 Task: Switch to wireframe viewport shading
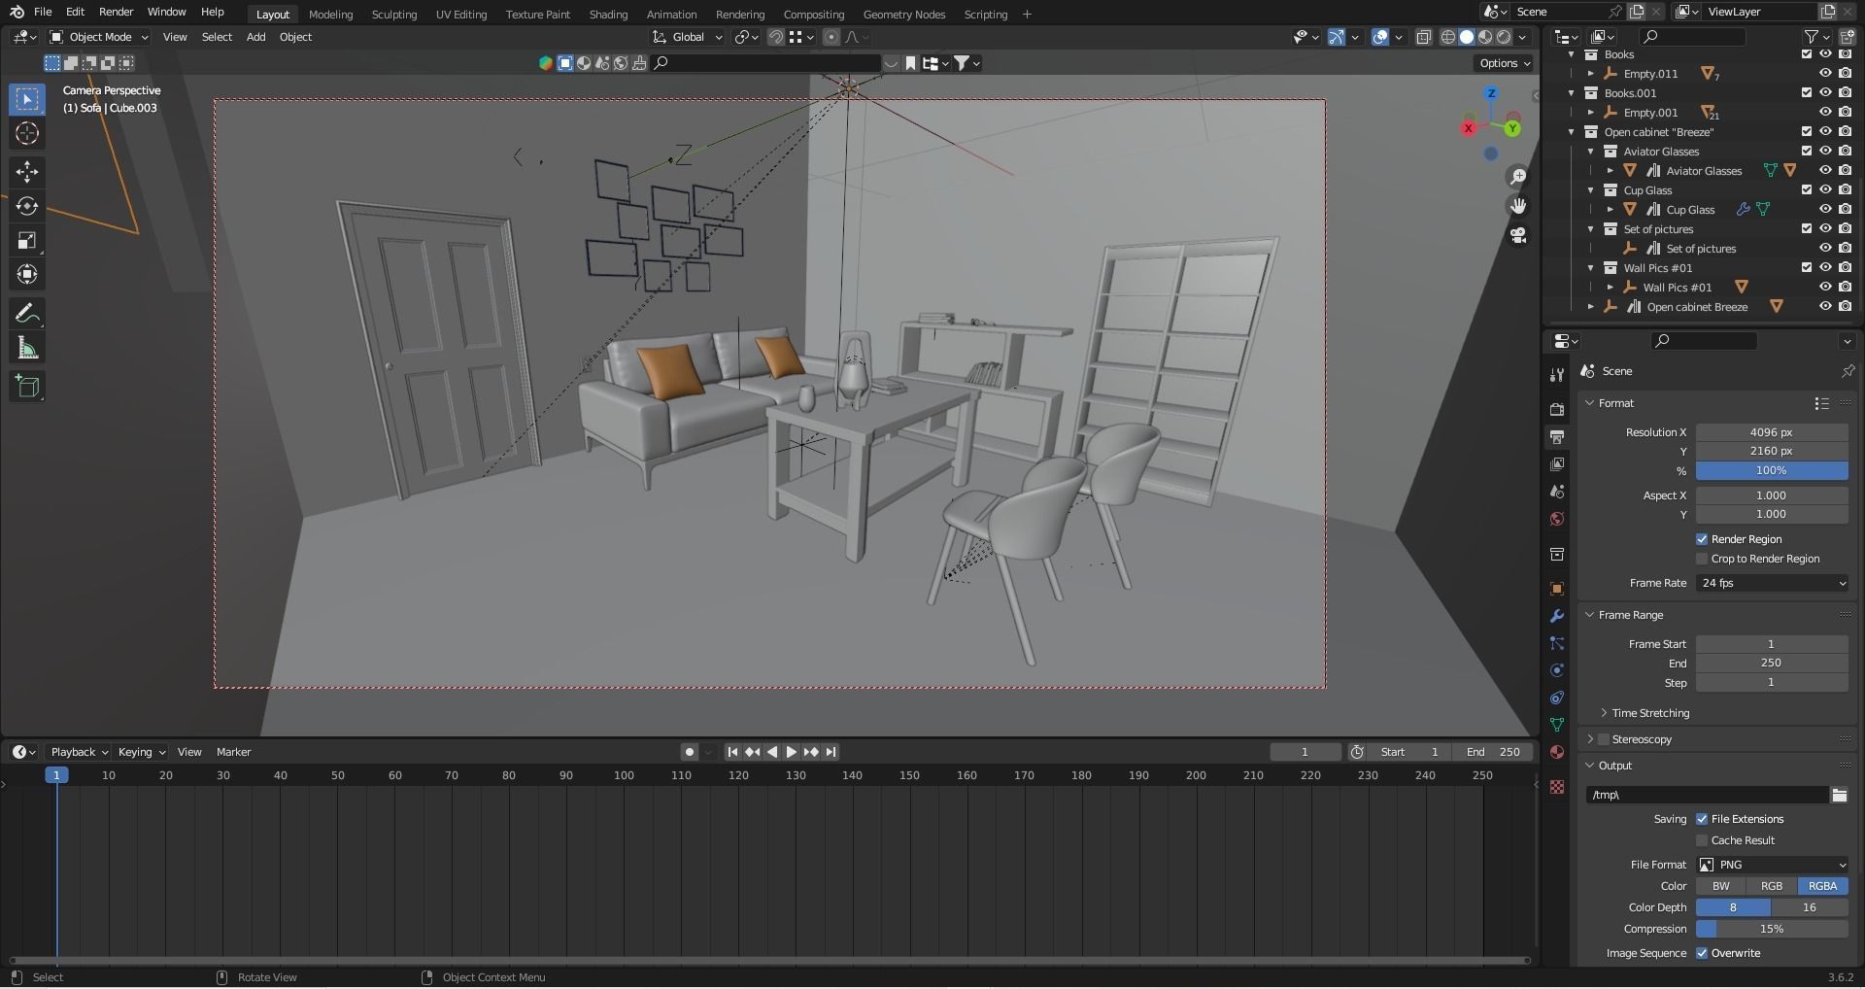click(x=1448, y=37)
